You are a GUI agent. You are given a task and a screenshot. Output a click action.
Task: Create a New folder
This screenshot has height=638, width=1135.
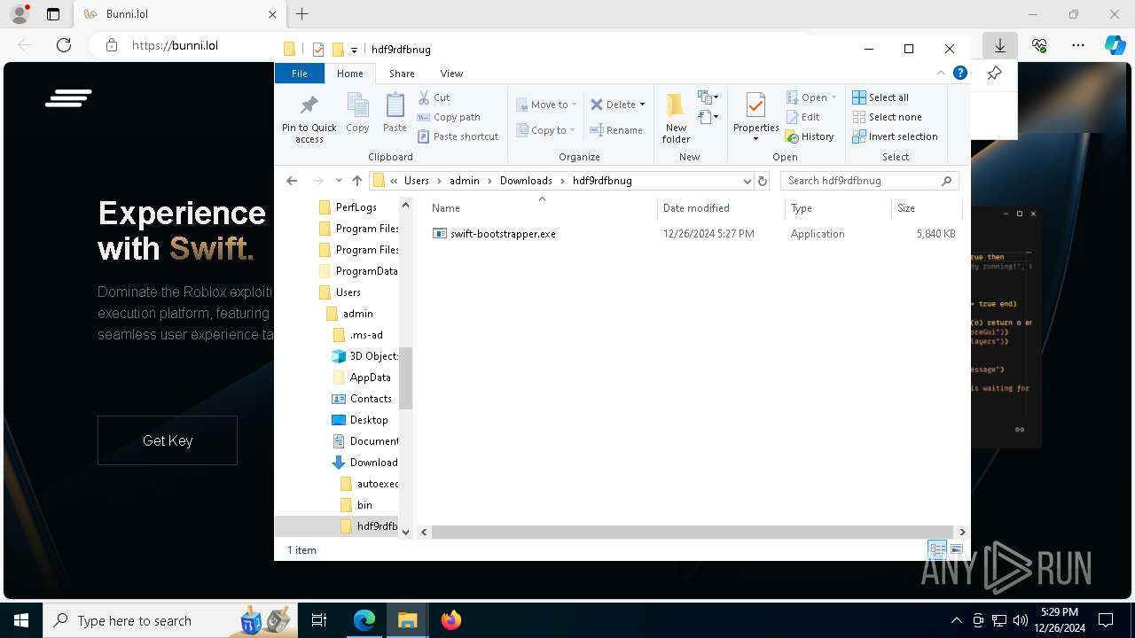pyautogui.click(x=676, y=119)
